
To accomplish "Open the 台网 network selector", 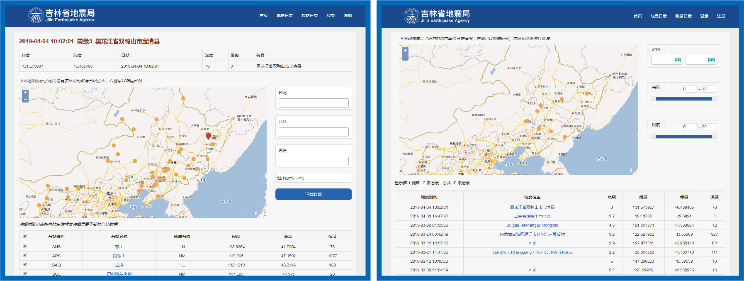I will (x=314, y=103).
